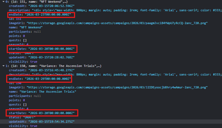Screen dimensions: 222x128
Task: Click quests empty array under Variance entry
Action: 25,105
